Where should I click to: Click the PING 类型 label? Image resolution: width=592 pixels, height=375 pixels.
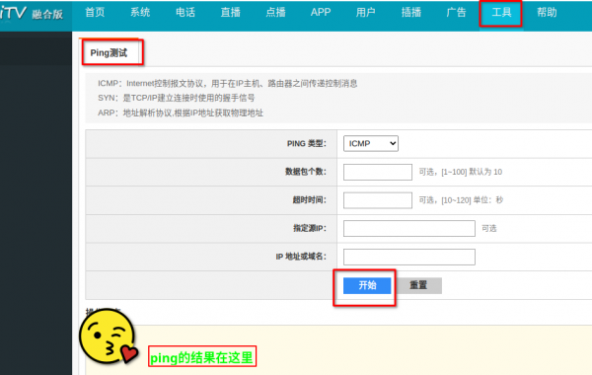tap(307, 143)
